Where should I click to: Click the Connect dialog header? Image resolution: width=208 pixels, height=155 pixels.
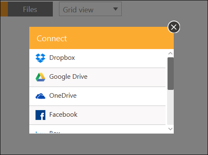pos(102,38)
